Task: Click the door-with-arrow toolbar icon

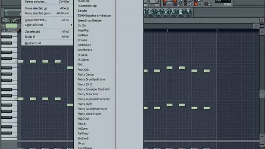Action: click(x=151, y=12)
